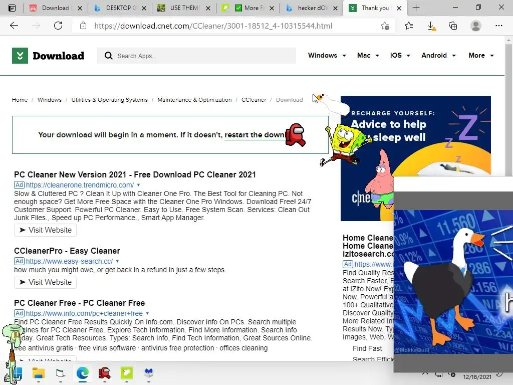The height and width of the screenshot is (385, 513).
Task: Open the Among Us taskbar app
Action: point(104,373)
